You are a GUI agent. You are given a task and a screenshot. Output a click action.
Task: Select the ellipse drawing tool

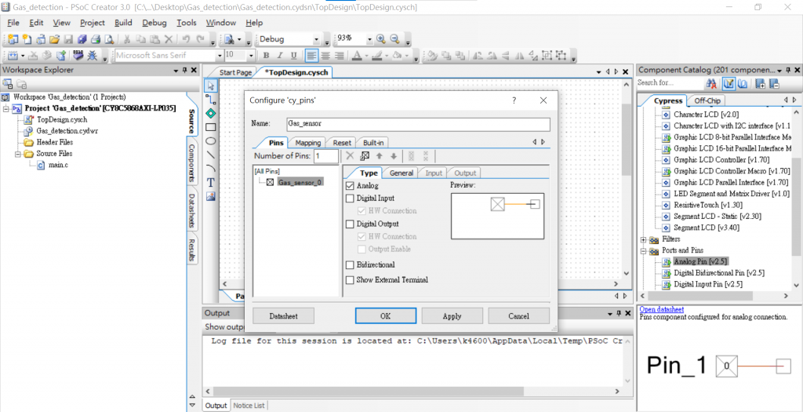210,141
